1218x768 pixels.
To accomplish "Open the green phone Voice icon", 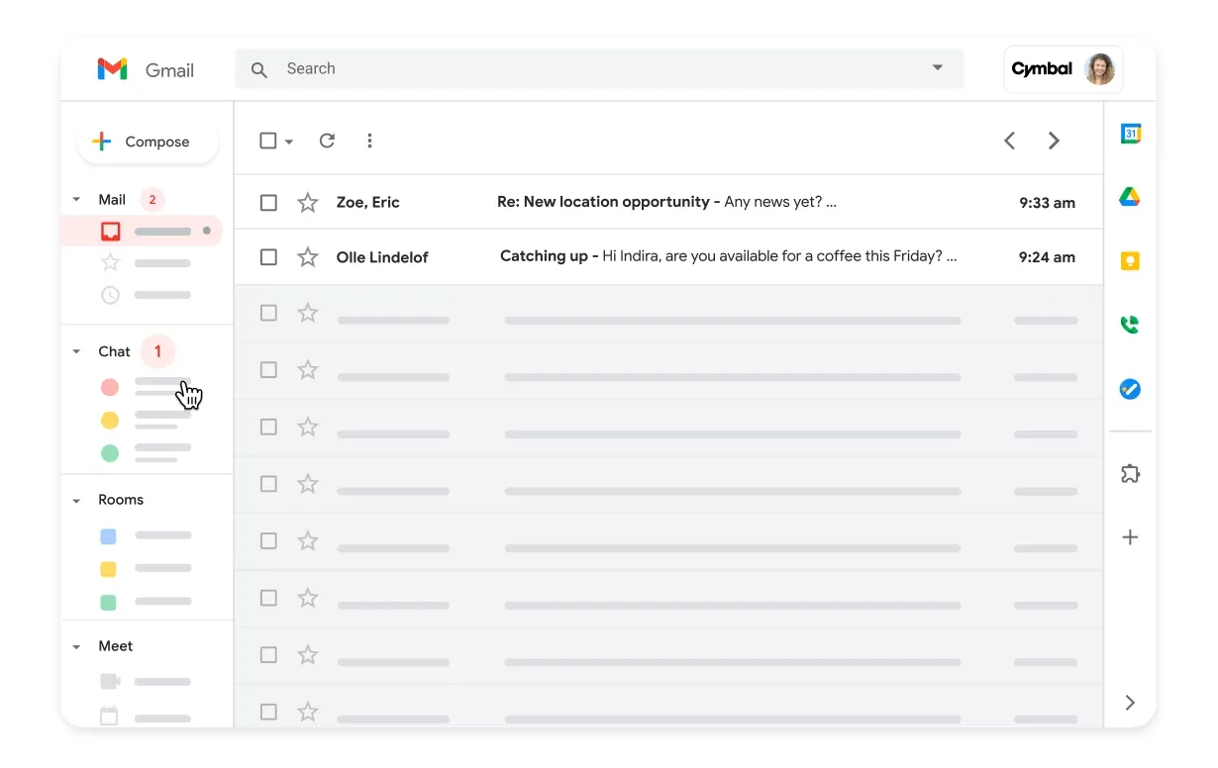I will click(x=1130, y=325).
